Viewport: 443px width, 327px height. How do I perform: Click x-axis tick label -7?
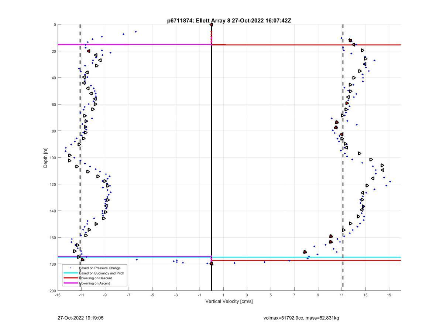pyautogui.click(x=128, y=295)
